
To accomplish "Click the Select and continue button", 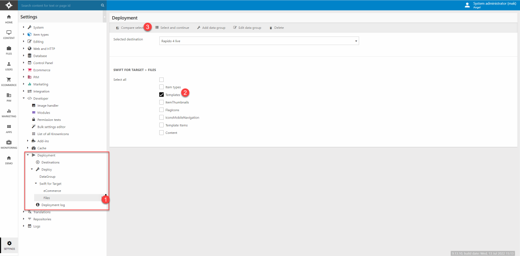I will (x=172, y=28).
